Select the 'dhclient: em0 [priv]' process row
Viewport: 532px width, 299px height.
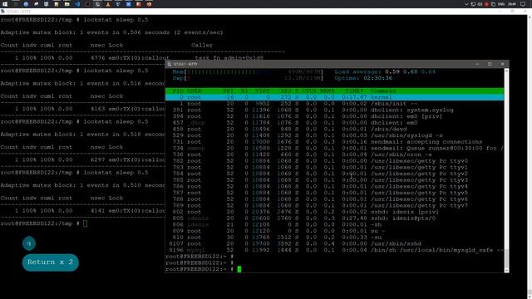point(334,116)
